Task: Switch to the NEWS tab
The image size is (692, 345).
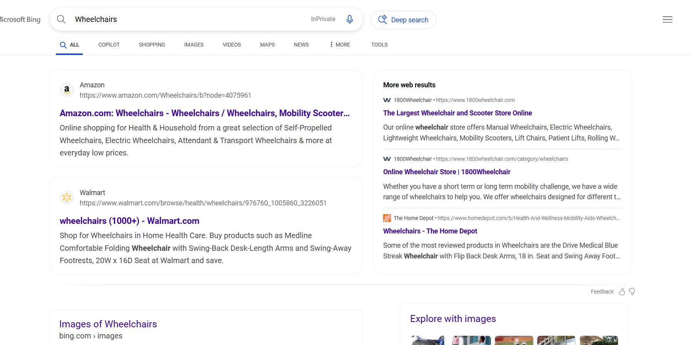Action: [x=301, y=45]
